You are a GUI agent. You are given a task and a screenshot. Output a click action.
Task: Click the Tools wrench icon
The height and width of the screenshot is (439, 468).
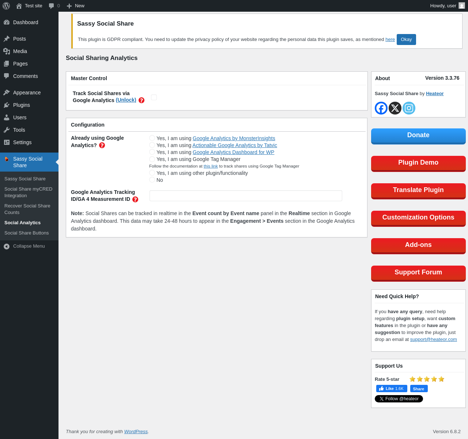point(7,130)
